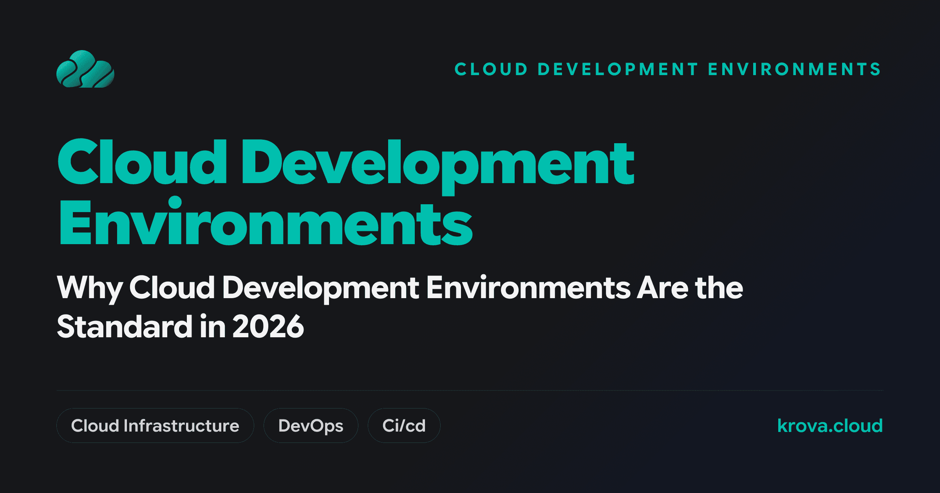This screenshot has height=493, width=940.
Task: Click the subtitle about the Standard in 2026
Action: [x=400, y=307]
